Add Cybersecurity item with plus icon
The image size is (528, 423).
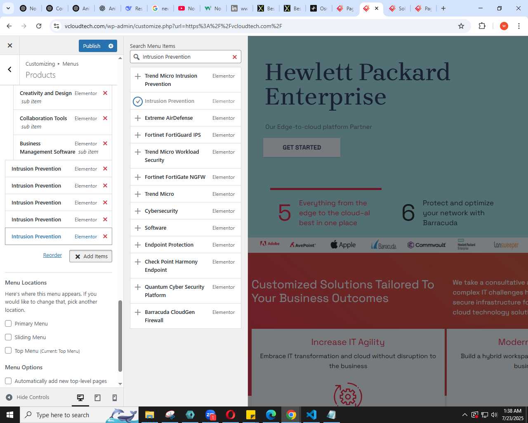pos(138,211)
